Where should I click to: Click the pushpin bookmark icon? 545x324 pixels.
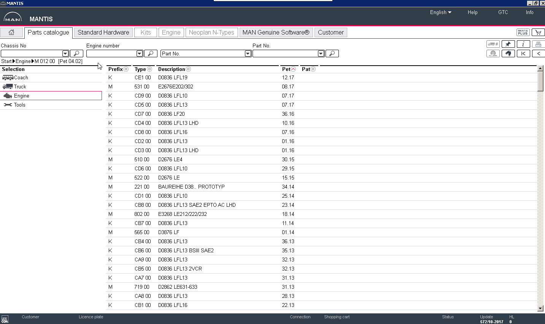[508, 44]
